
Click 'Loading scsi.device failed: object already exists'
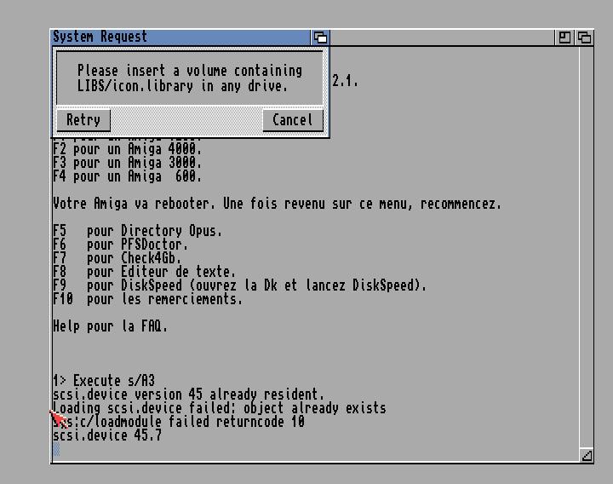click(x=220, y=408)
